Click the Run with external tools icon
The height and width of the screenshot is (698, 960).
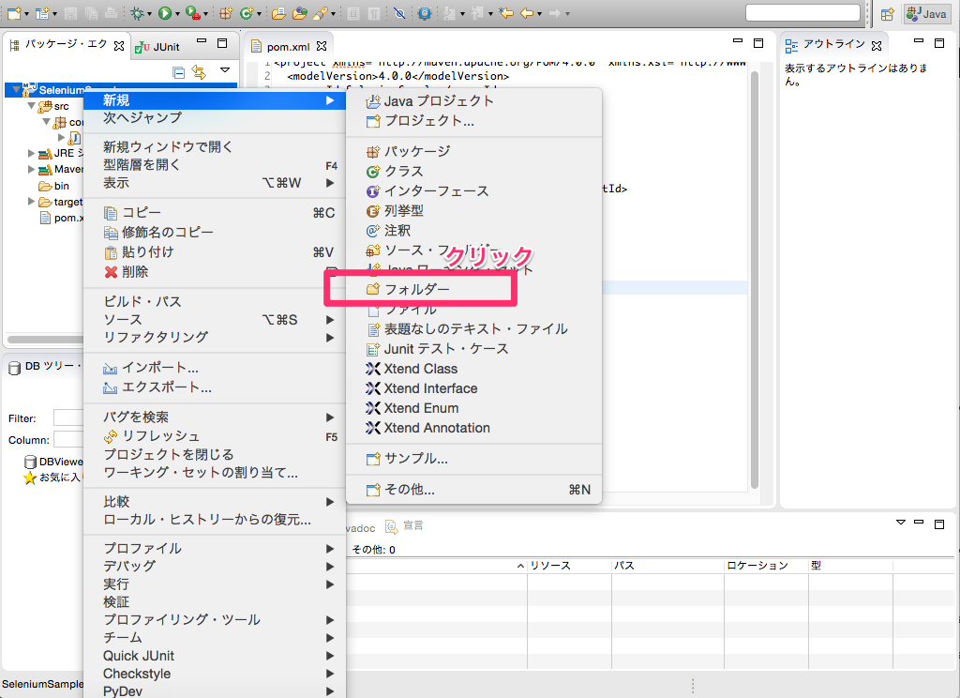192,13
